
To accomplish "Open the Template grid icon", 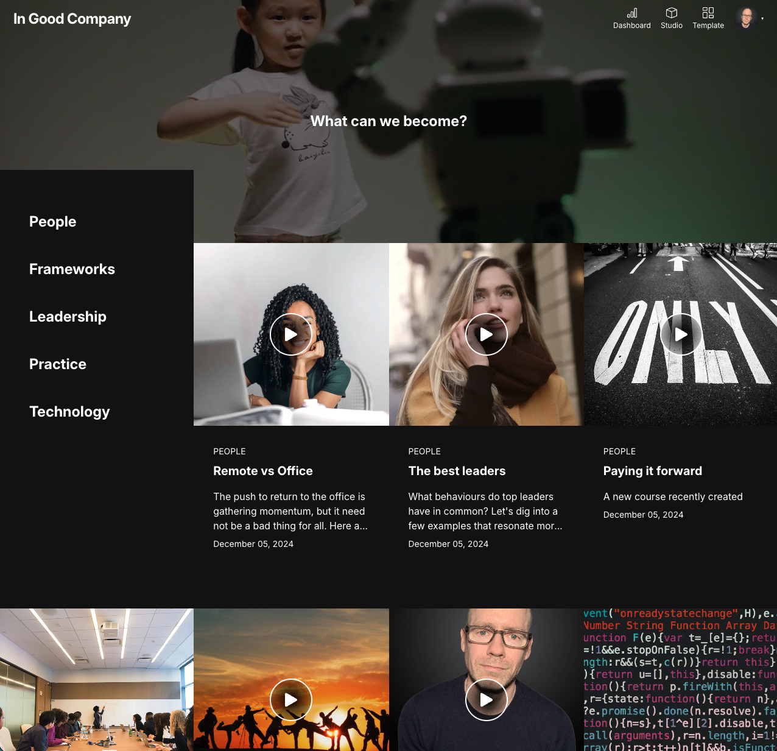I will click(x=708, y=13).
